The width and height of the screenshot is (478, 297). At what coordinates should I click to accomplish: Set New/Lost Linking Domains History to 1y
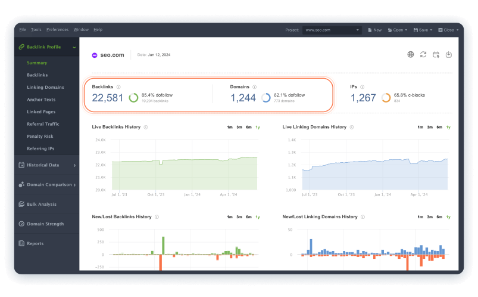[448, 217]
